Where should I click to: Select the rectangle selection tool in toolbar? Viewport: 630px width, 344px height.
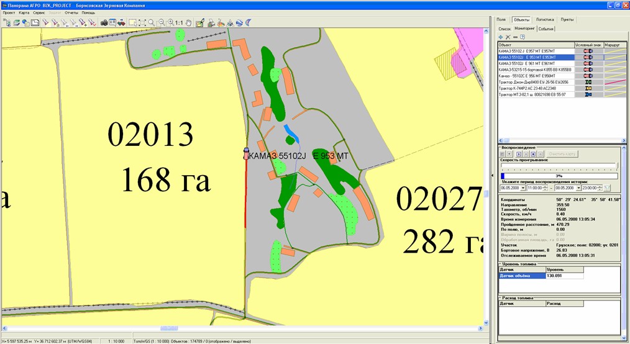[132, 22]
